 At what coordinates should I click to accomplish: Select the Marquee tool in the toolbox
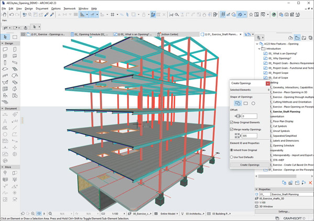tap(15, 37)
